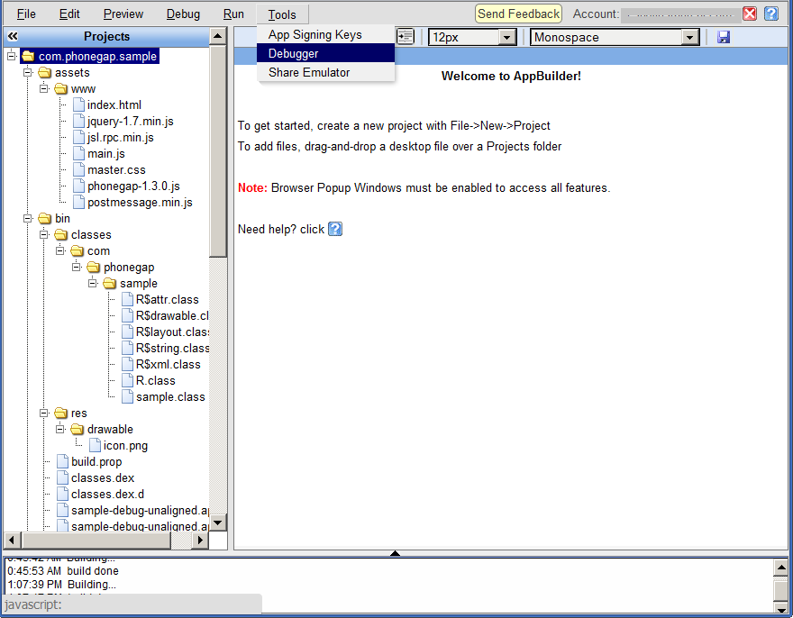
Task: Click the bin folder icon
Action: [44, 218]
